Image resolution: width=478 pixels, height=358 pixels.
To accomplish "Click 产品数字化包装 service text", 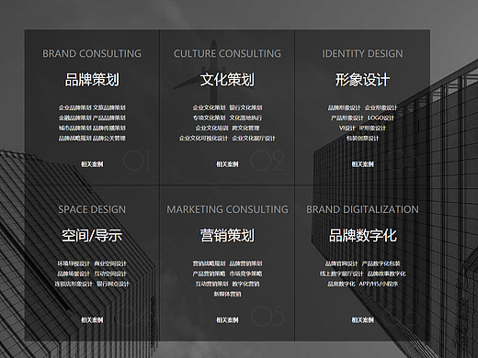I will click(381, 263).
